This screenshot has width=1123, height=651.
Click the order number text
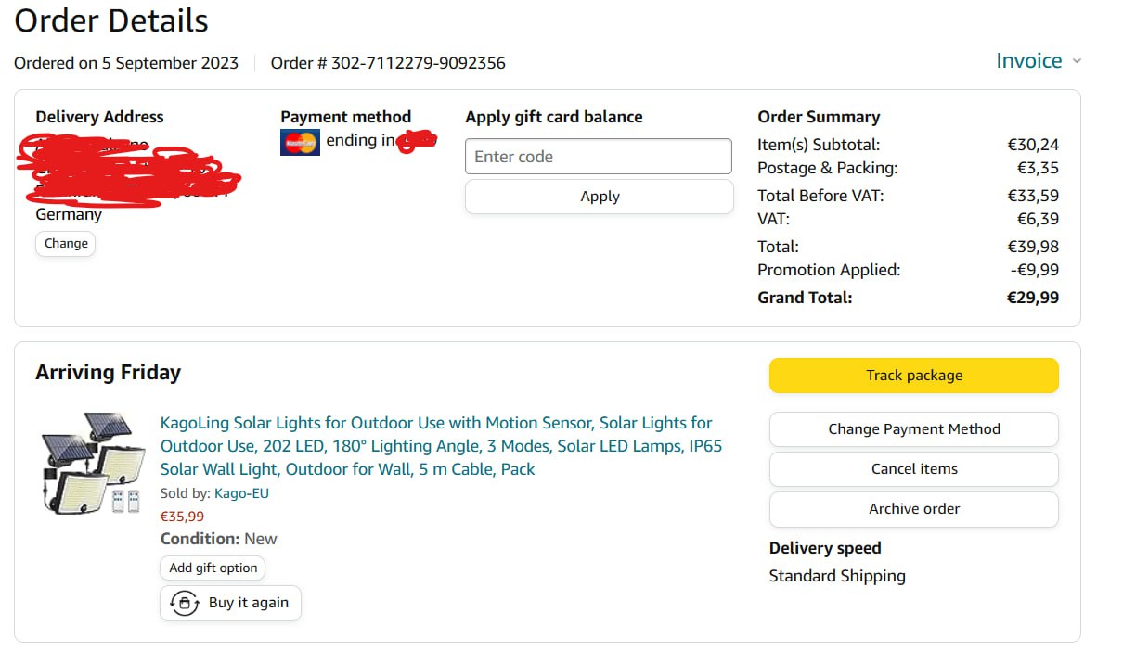tap(388, 63)
